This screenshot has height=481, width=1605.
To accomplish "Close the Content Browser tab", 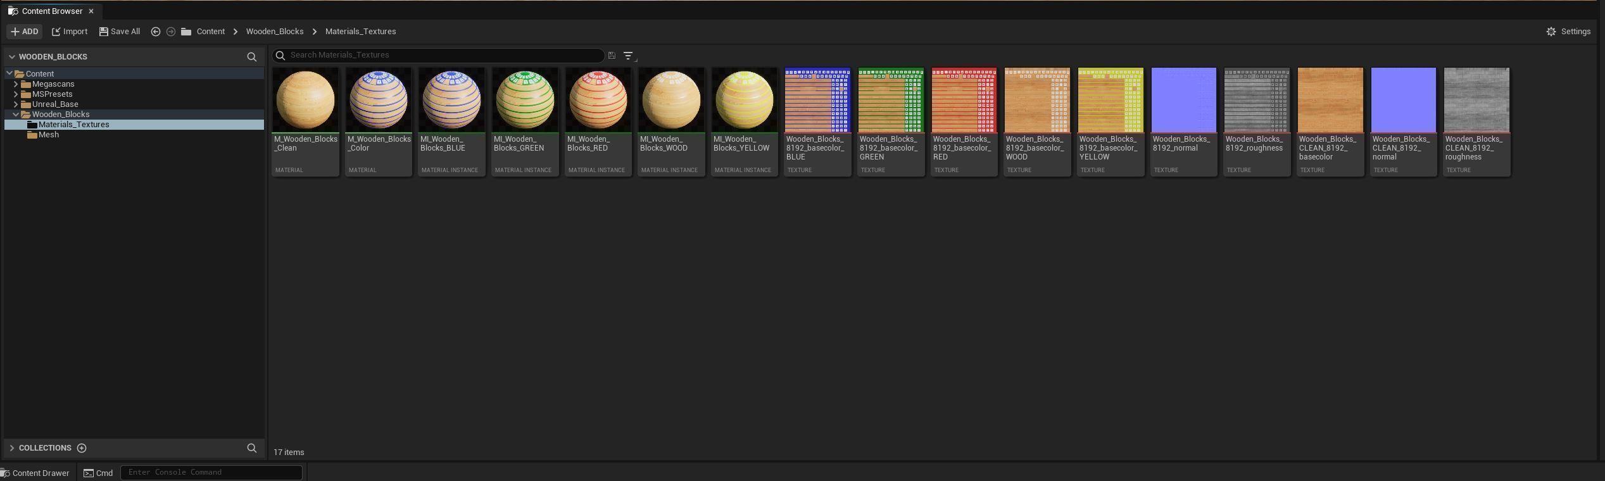I will [91, 11].
